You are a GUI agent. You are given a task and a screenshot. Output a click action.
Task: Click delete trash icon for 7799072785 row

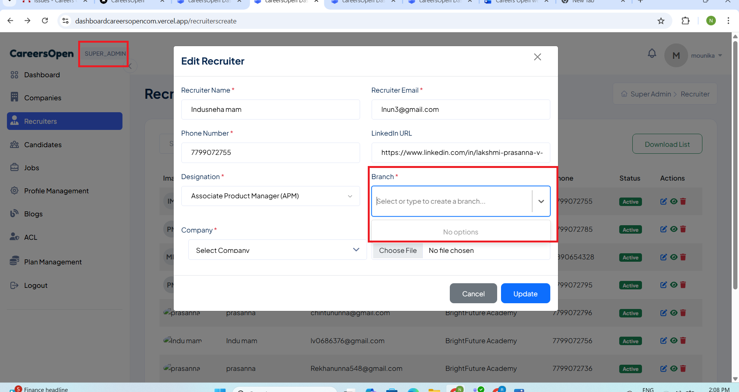click(683, 229)
